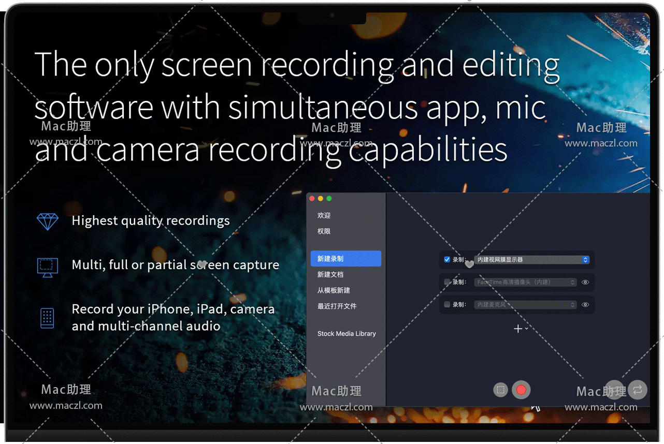Choose 从模板新建 in the sidebar
The height and width of the screenshot is (444, 664).
(334, 290)
